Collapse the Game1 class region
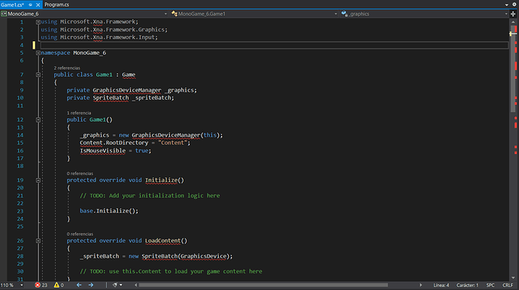This screenshot has width=519, height=290. point(38,74)
